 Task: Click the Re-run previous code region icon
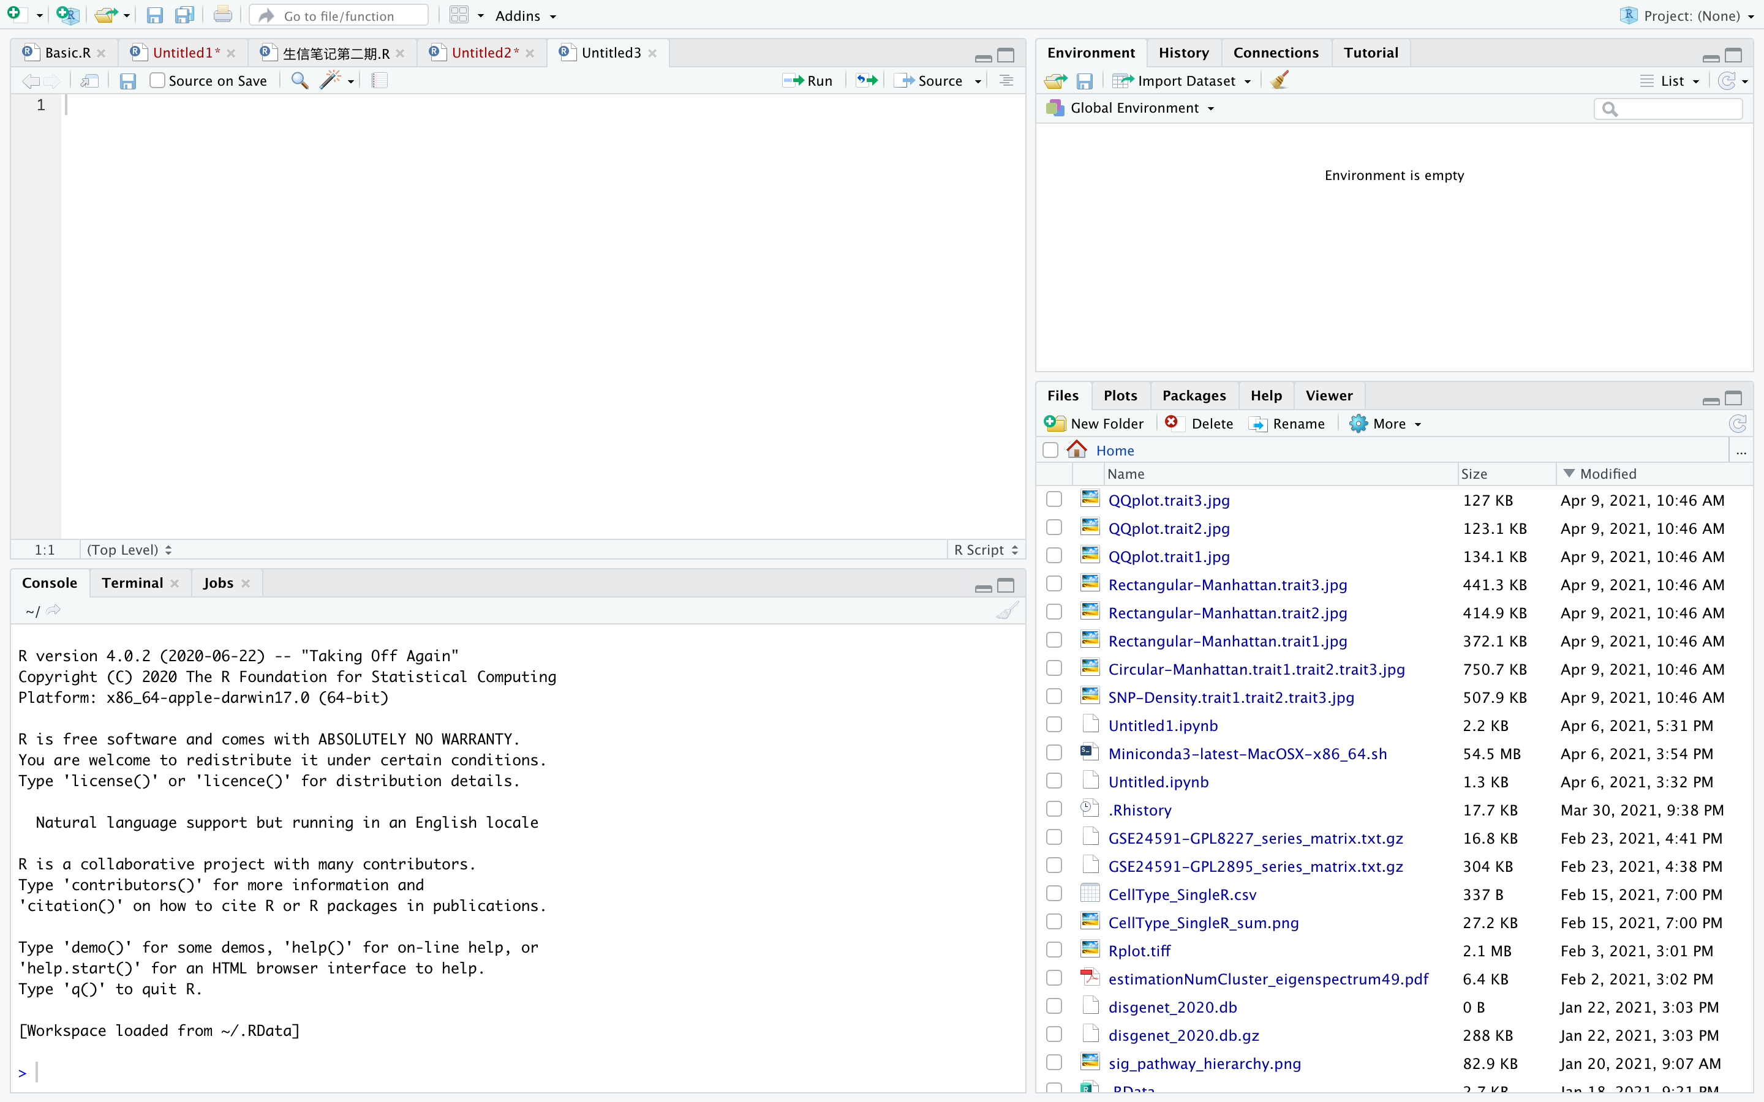[x=867, y=80]
